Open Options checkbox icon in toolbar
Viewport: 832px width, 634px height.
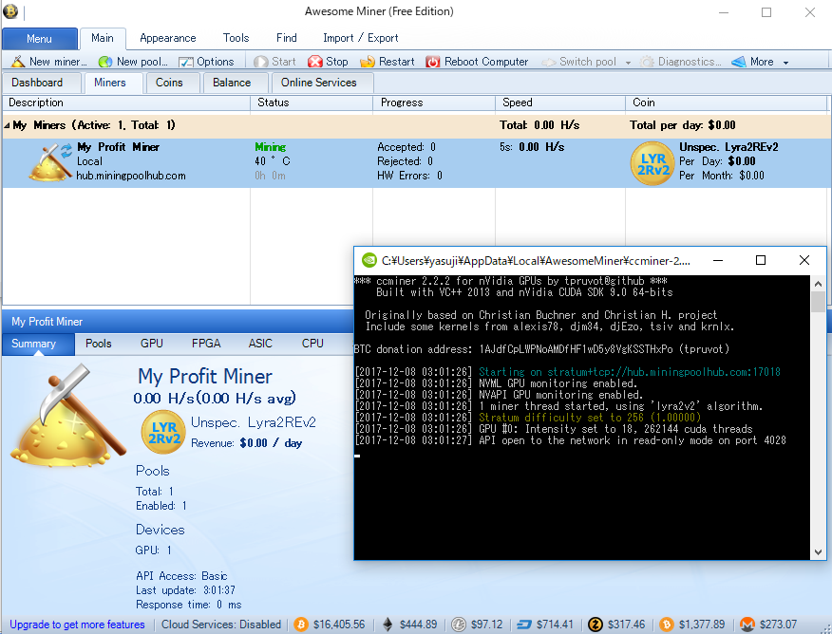186,62
